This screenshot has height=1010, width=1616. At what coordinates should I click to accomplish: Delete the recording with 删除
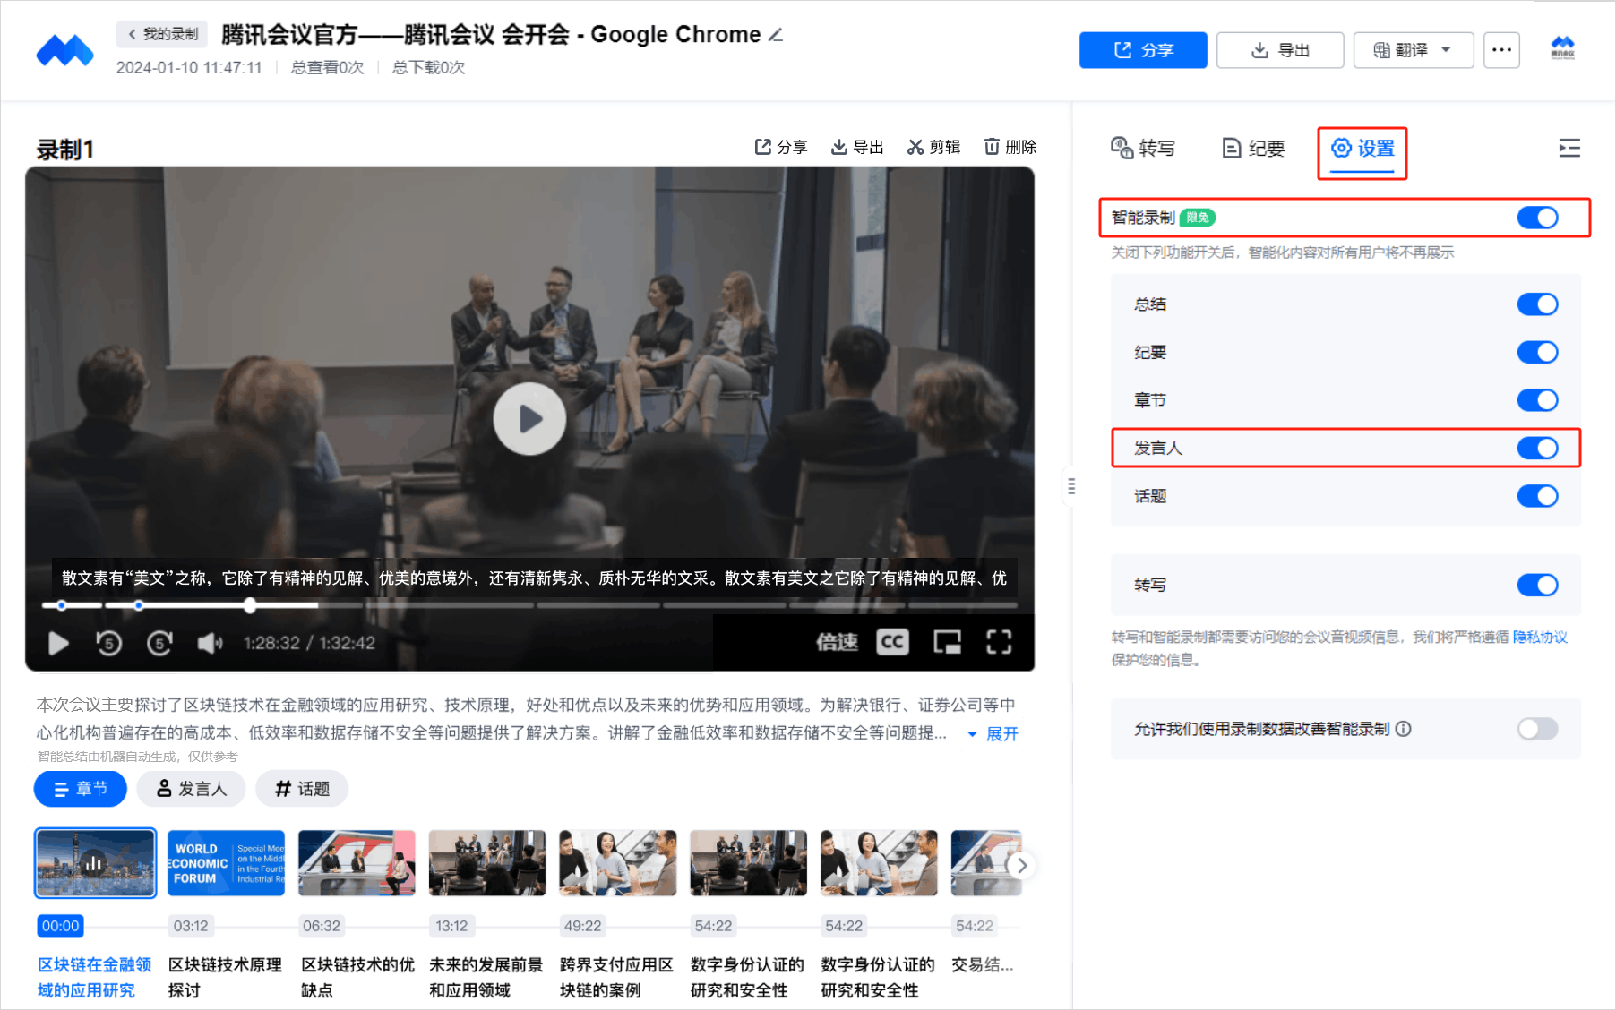(1010, 147)
